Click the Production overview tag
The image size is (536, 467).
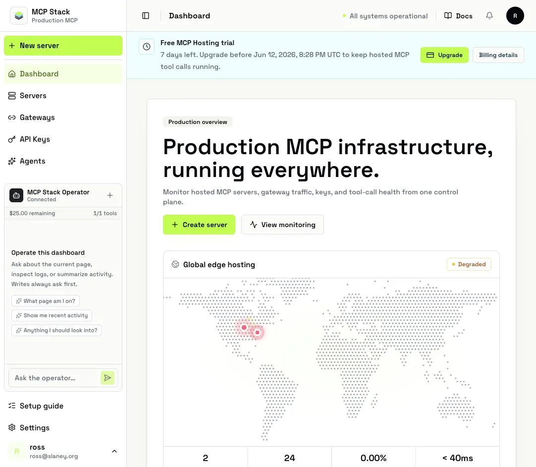point(198,122)
